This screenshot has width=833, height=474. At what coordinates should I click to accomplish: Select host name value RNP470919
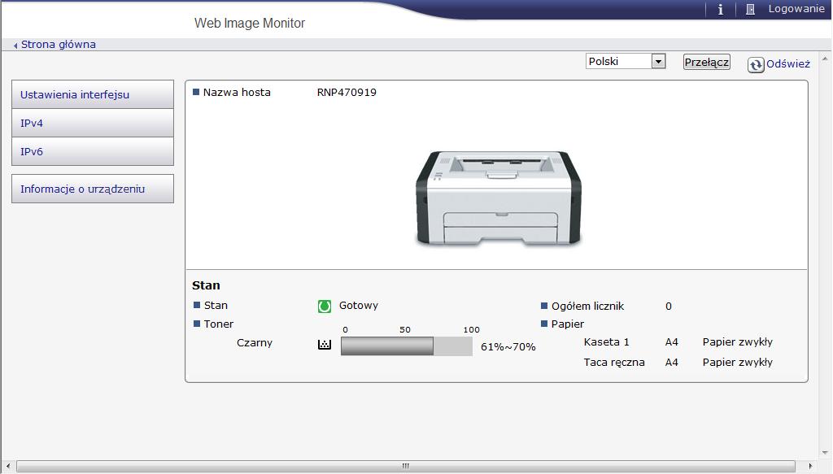pyautogui.click(x=347, y=93)
